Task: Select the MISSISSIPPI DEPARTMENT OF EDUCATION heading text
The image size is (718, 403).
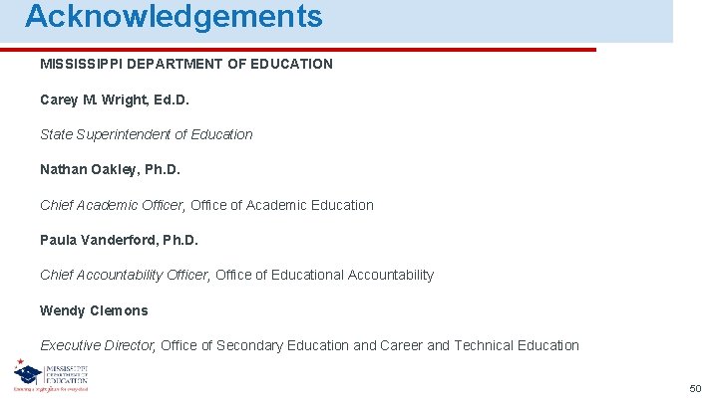Action: tap(186, 64)
